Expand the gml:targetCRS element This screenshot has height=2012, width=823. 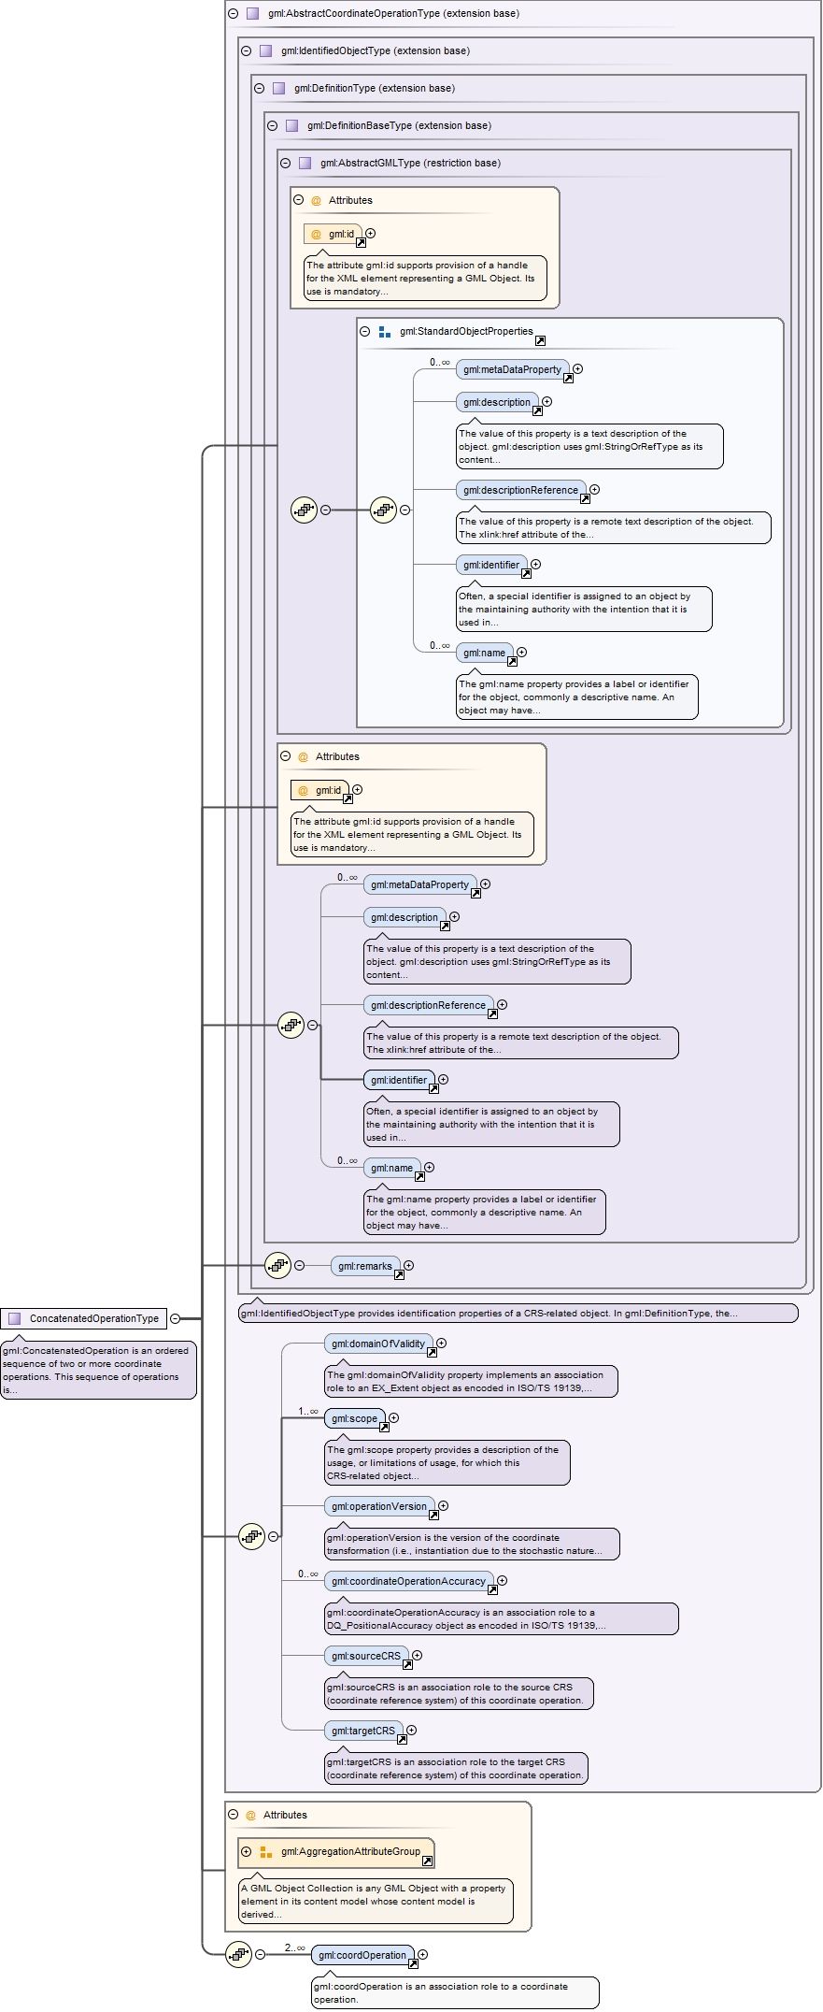point(411,1730)
